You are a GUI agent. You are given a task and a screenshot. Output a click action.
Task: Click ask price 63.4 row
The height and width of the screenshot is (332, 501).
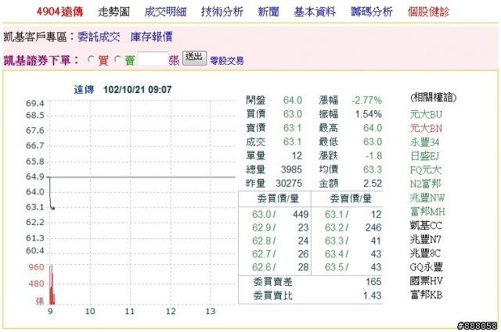[x=353, y=254]
